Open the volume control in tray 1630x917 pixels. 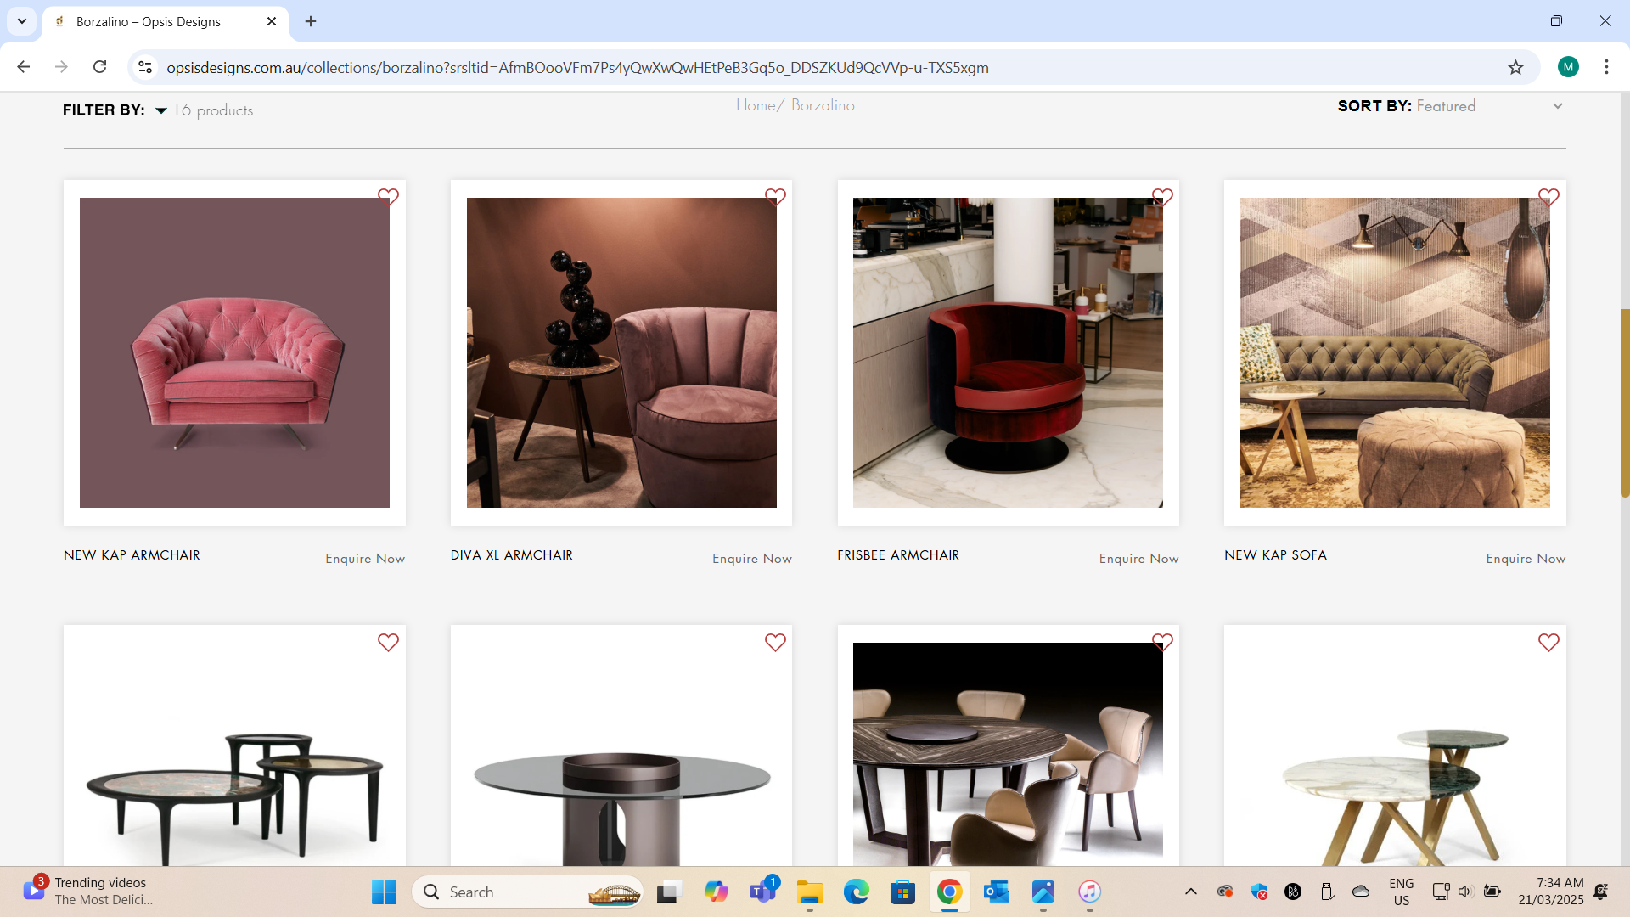(x=1465, y=892)
